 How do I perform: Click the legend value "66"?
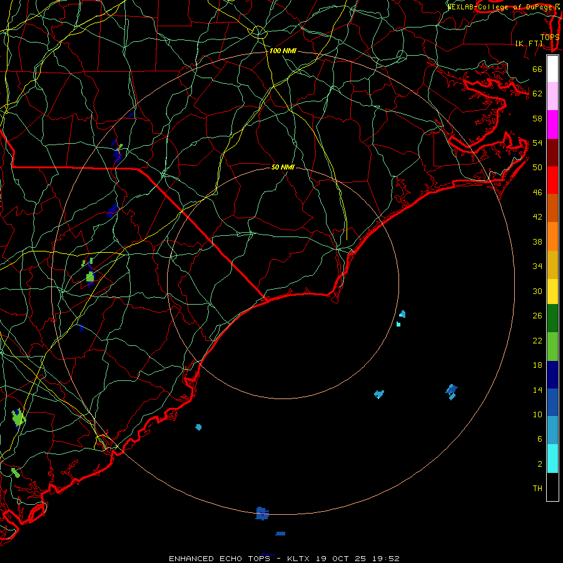tap(537, 69)
